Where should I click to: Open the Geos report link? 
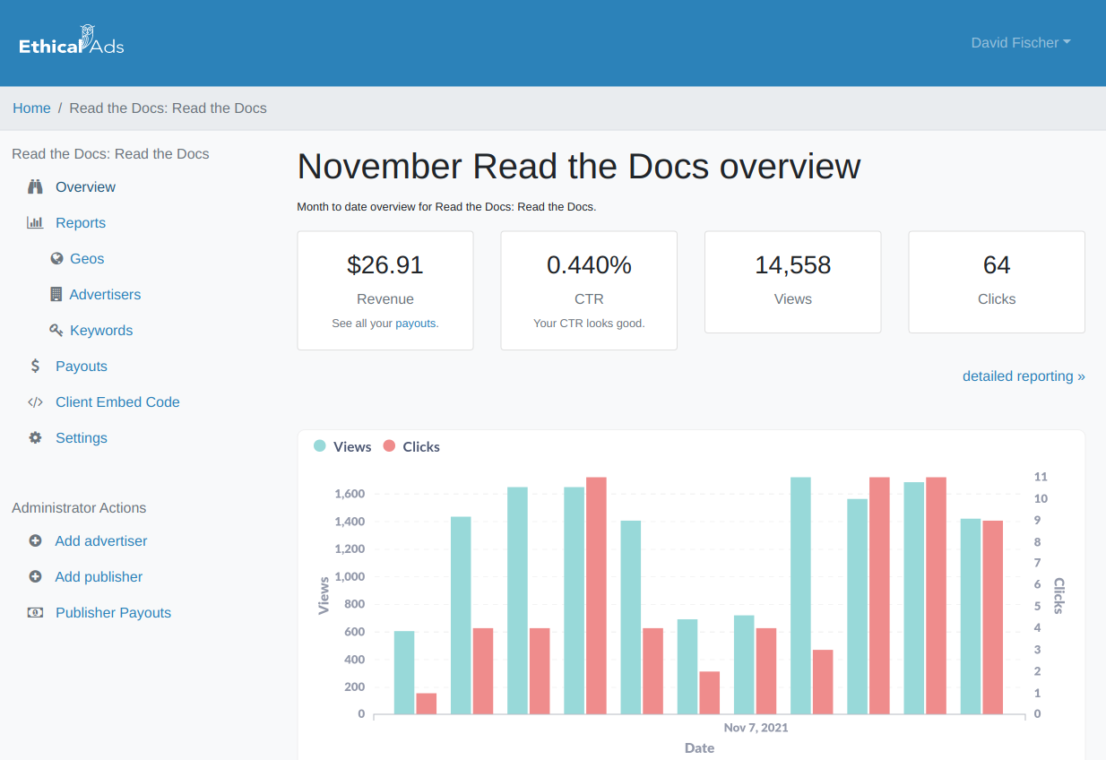pos(87,259)
